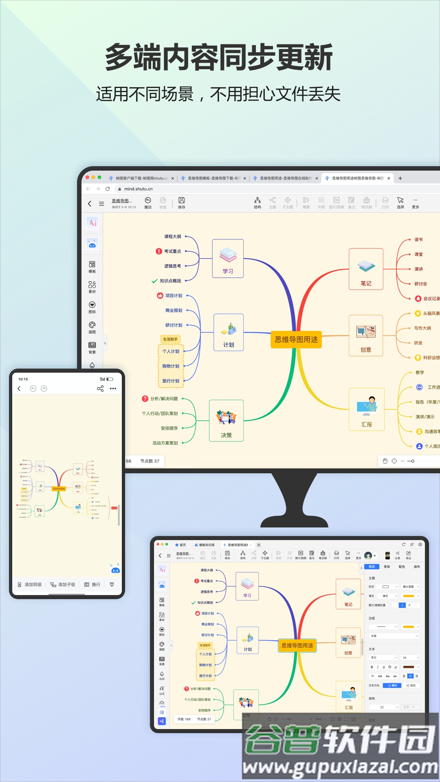Open the AI assistant in the monitor sidebar
Screen dimensions: 440x782
[x=92, y=223]
